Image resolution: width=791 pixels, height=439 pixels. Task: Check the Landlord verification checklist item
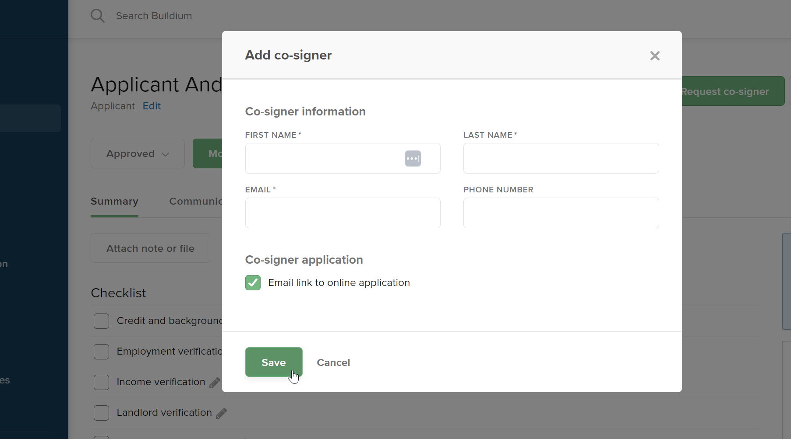pyautogui.click(x=101, y=413)
